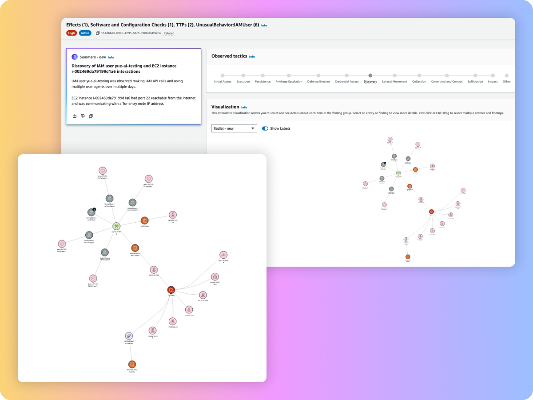Select the Discovery tactic marker

[x=370, y=76]
